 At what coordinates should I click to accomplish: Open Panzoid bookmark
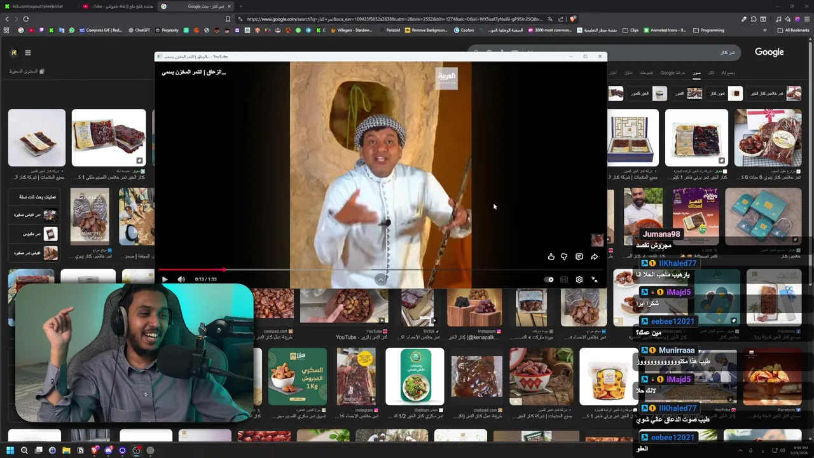(x=389, y=30)
